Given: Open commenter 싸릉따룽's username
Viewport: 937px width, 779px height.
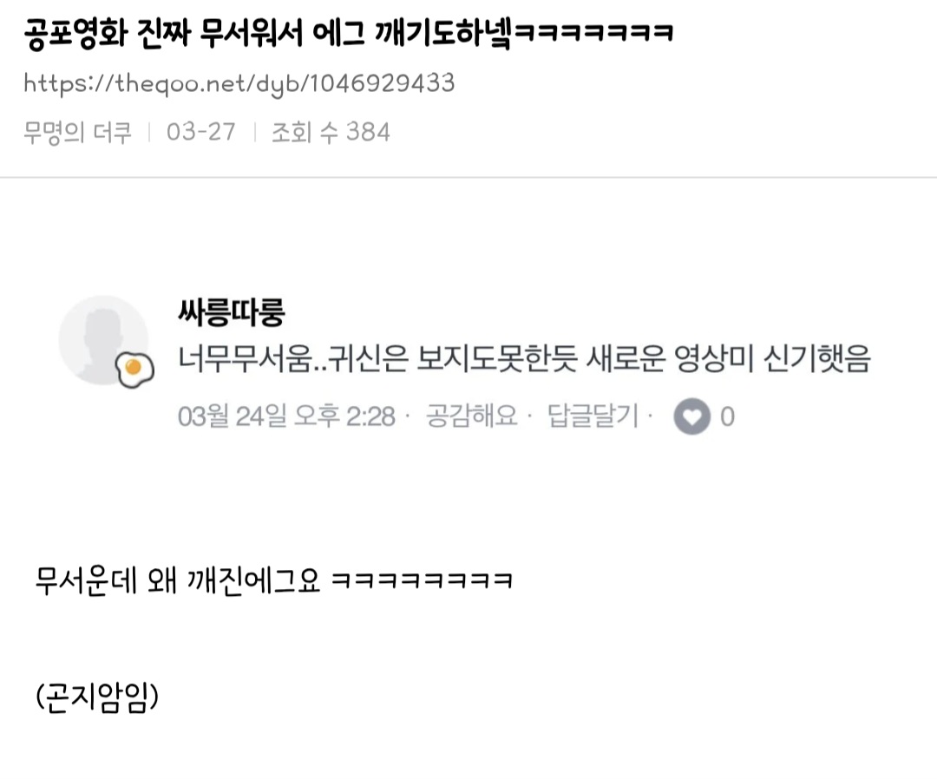Looking at the screenshot, I should pyautogui.click(x=232, y=311).
